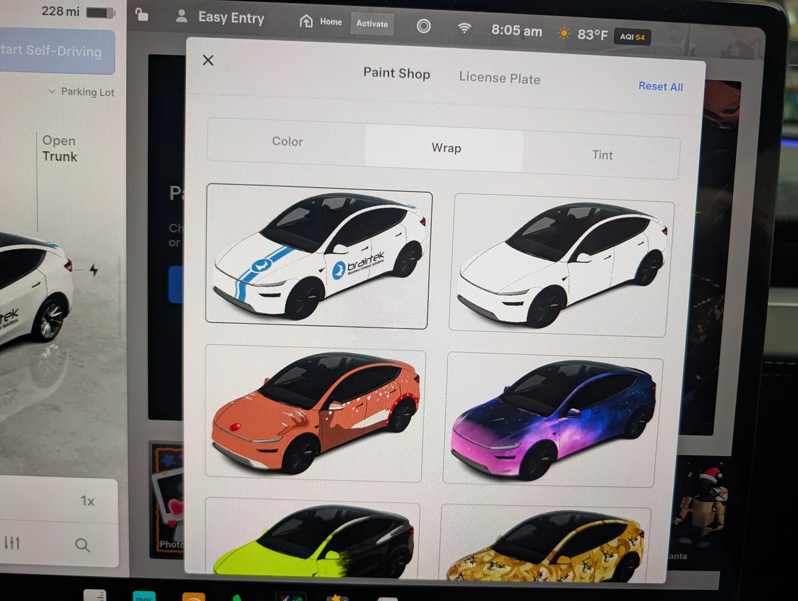Tap the 1x speed control

pyautogui.click(x=87, y=501)
